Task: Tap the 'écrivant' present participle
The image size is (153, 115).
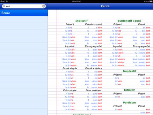Action: (x=118, y=110)
